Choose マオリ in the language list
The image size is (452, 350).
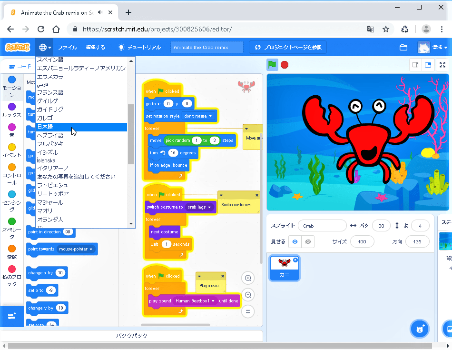click(x=81, y=211)
